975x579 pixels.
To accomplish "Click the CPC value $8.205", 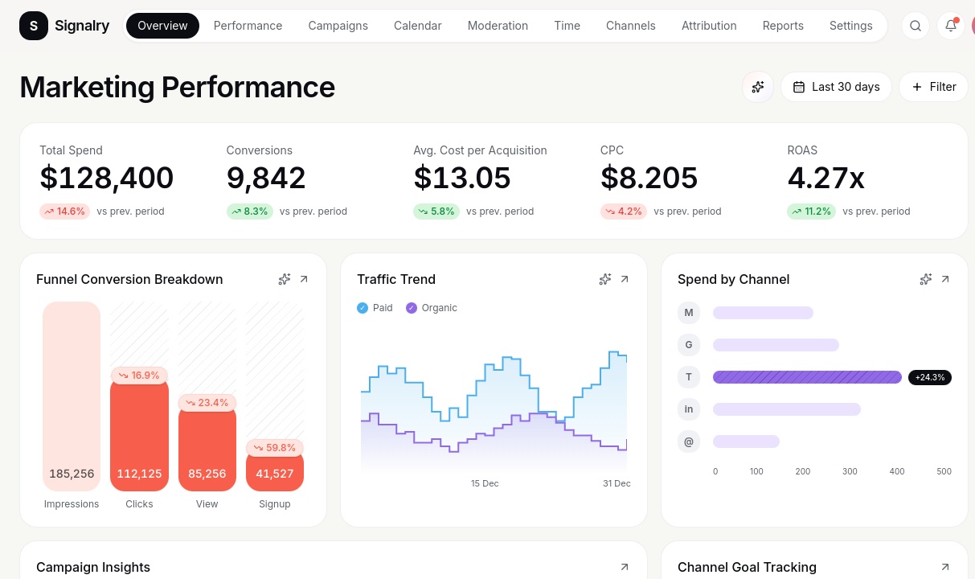I will (649, 179).
